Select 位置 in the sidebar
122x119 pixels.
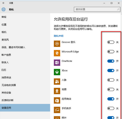(x=25, y=25)
